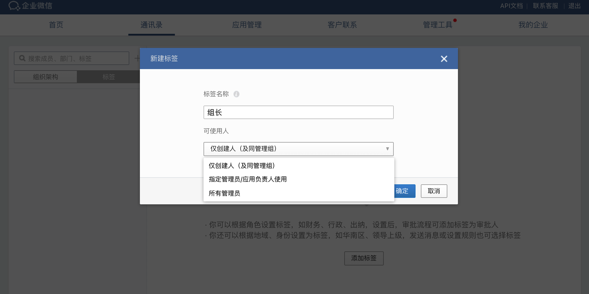Click the dropdown arrow of 可使用人
The height and width of the screenshot is (294, 589).
(387, 149)
